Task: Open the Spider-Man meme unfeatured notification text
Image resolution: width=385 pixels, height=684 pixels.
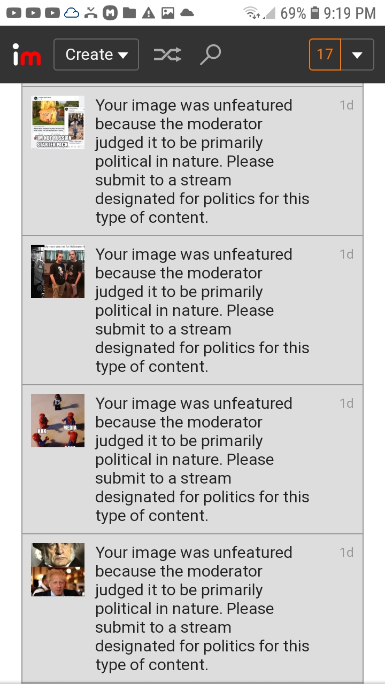Action: pyautogui.click(x=202, y=460)
